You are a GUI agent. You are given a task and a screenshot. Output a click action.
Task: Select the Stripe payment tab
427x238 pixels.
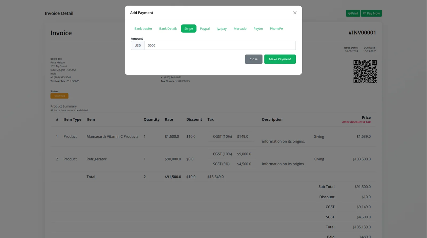tap(189, 28)
